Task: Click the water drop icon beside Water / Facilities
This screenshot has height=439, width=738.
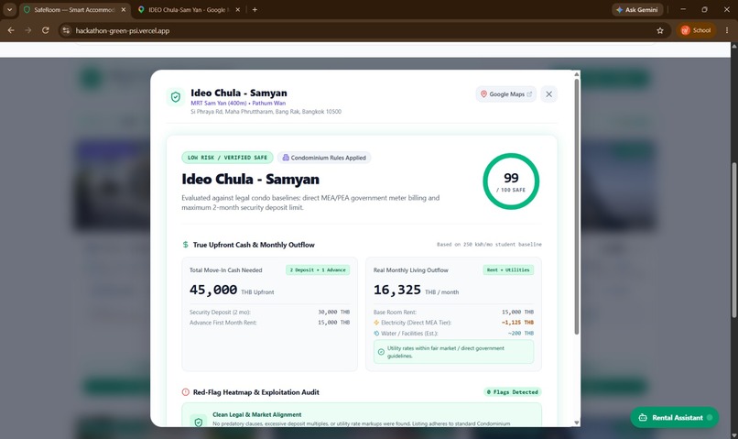Action: pyautogui.click(x=376, y=333)
